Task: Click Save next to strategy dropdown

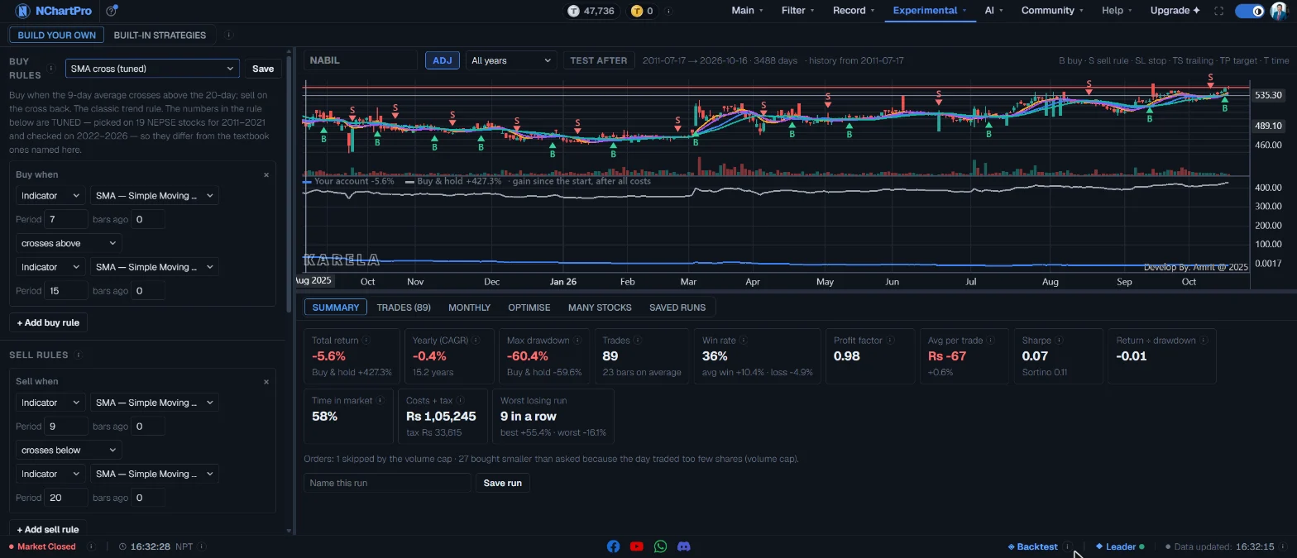Action: (x=263, y=69)
